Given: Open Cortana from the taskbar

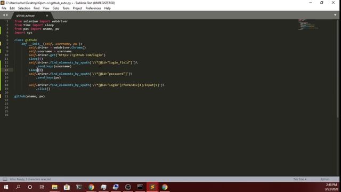Looking at the screenshot, I should [x=30, y=187].
